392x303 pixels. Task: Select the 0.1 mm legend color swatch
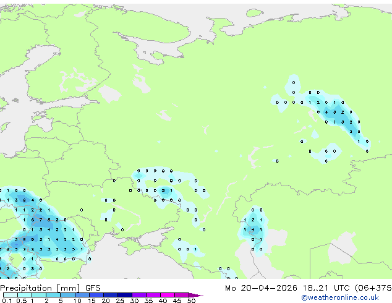tap(11, 295)
